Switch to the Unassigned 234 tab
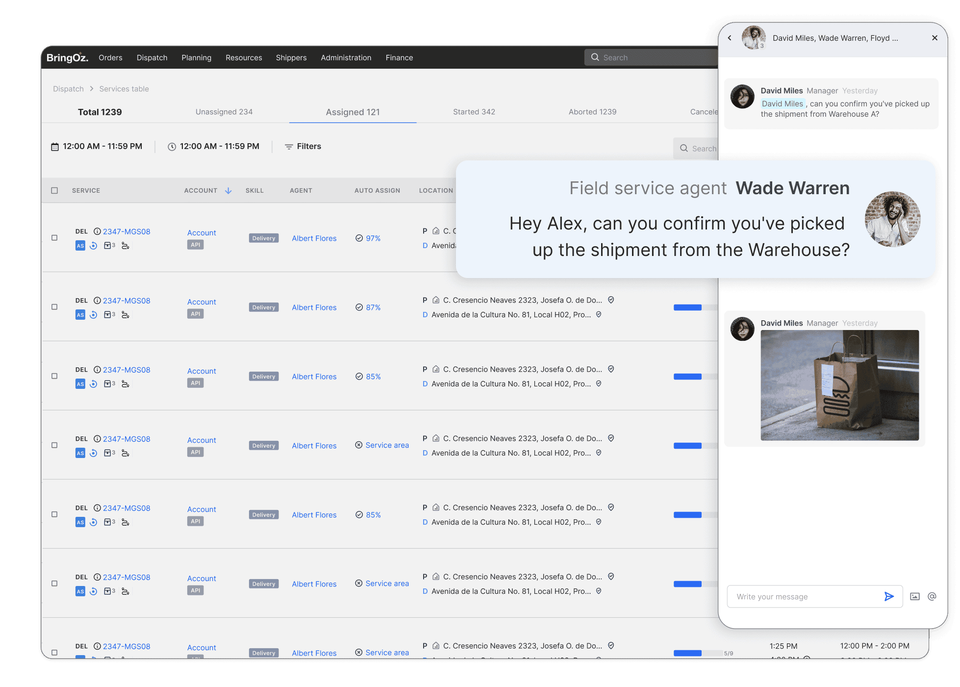Viewport: 960px width, 687px height. (224, 112)
